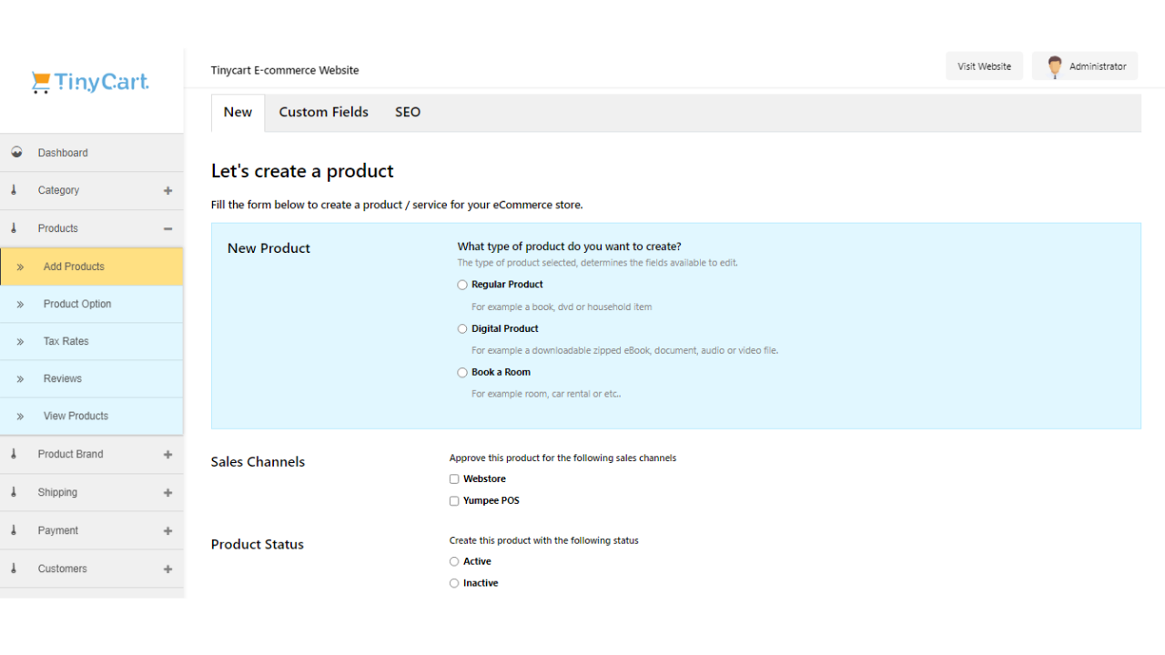This screenshot has height=655, width=1165.
Task: Click the TinyCart logo
Action: point(90,83)
